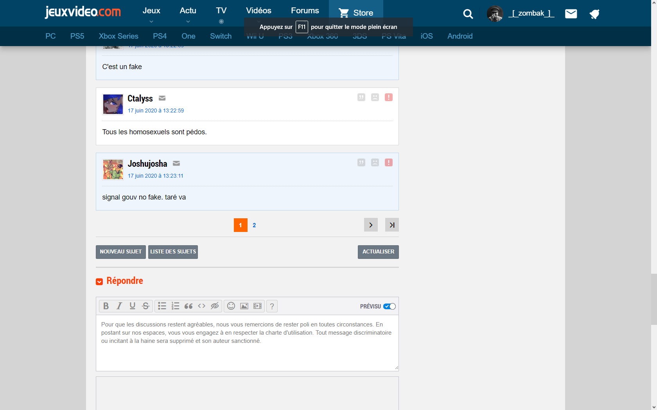
Task: Open the smiley emoji picker
Action: [231, 306]
